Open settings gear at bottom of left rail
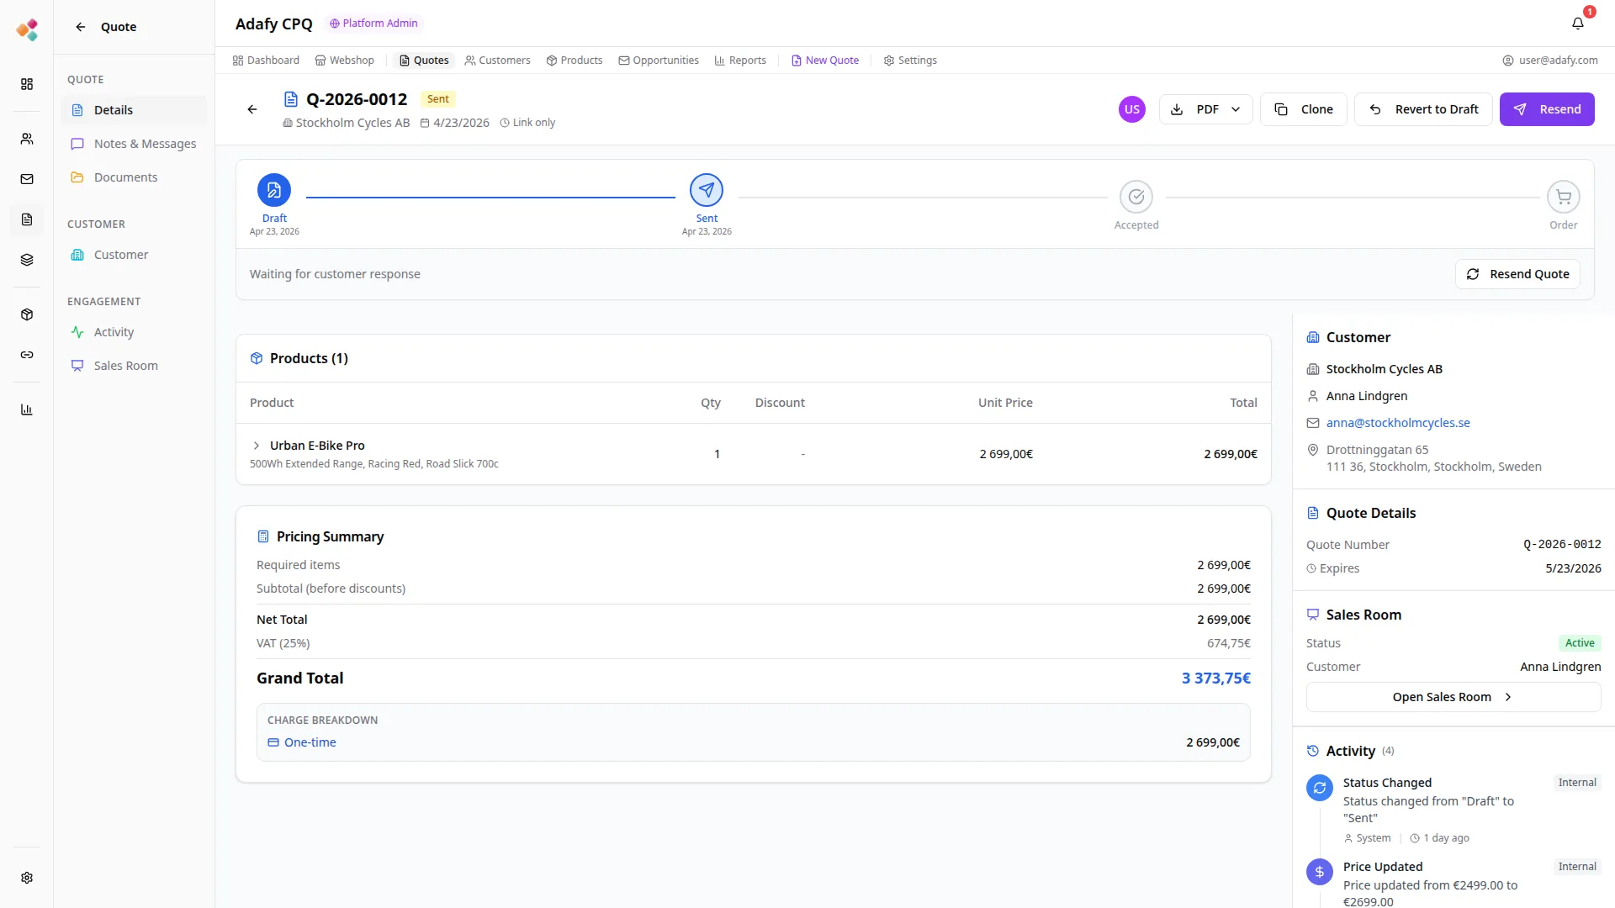Image resolution: width=1615 pixels, height=908 pixels. 27,878
